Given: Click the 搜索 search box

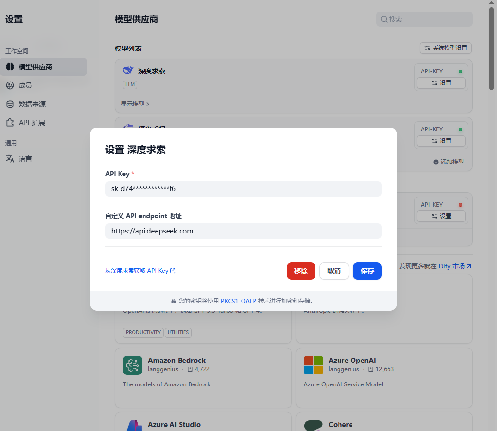Looking at the screenshot, I should coord(424,19).
